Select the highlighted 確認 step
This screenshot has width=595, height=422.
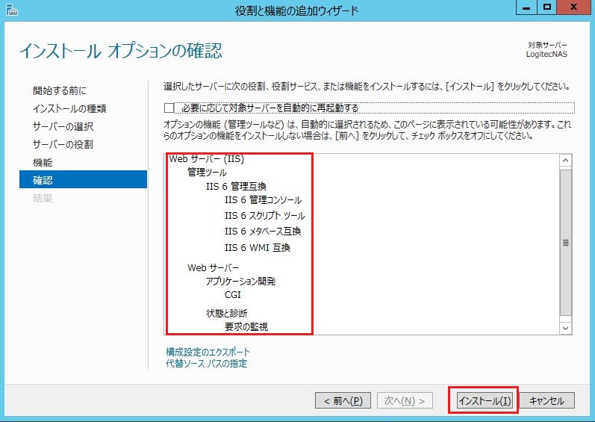(x=83, y=179)
